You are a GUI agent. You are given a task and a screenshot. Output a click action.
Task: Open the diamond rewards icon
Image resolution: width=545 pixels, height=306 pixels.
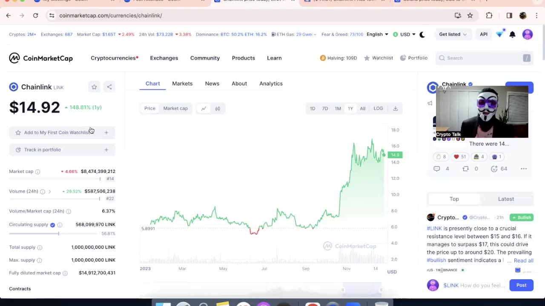pos(500,34)
